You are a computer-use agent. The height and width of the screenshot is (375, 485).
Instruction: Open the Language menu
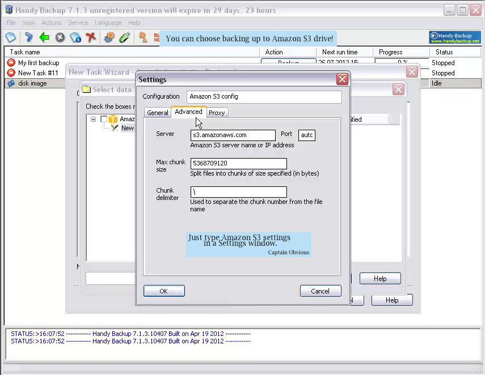108,23
